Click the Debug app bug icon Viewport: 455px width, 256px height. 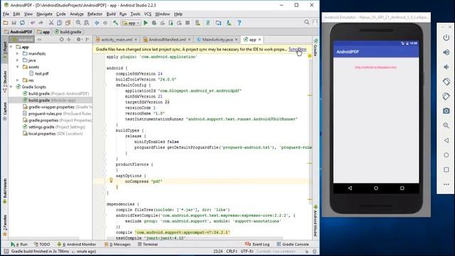point(154,23)
